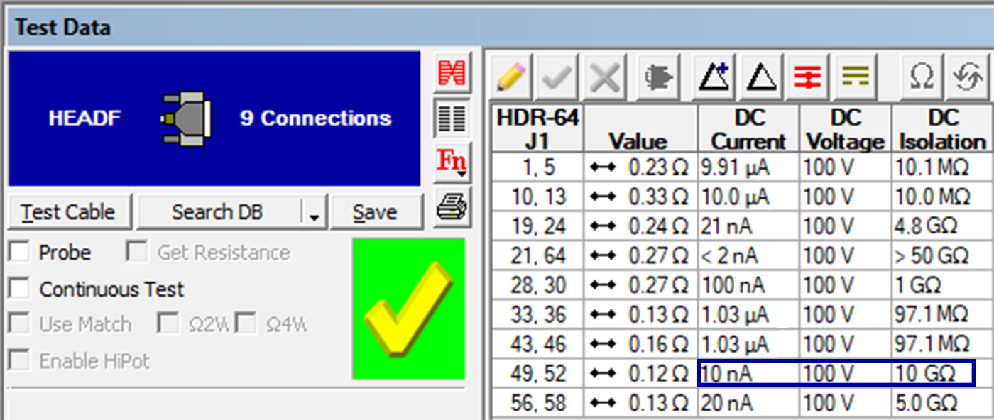Screen dimensions: 994x420
Task: Click the red netlist icon above the report icon
Action: [452, 74]
